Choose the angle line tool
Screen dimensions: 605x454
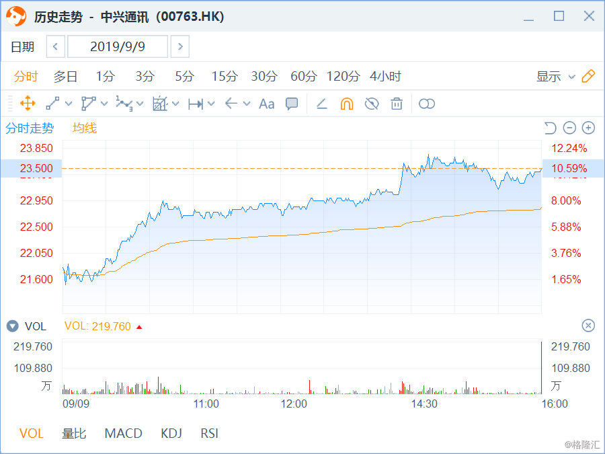click(x=322, y=104)
